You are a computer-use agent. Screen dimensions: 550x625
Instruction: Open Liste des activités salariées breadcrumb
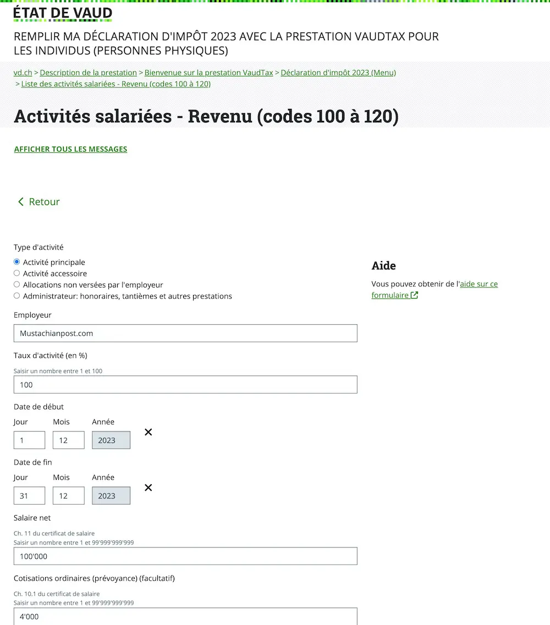(x=116, y=84)
